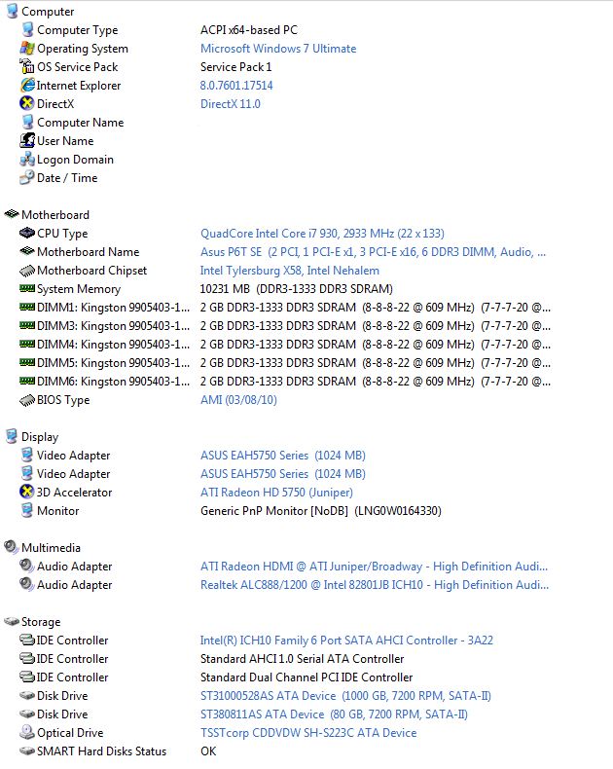Image resolution: width=613 pixels, height=769 pixels.
Task: Click the CPU Type chip icon
Action: pyautogui.click(x=27, y=233)
